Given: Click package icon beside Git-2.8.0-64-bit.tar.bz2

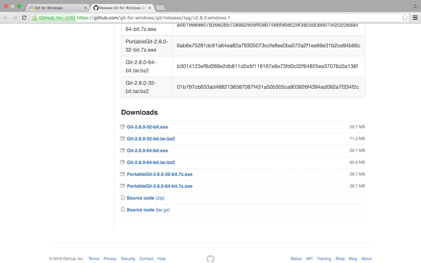Looking at the screenshot, I should coord(123,162).
